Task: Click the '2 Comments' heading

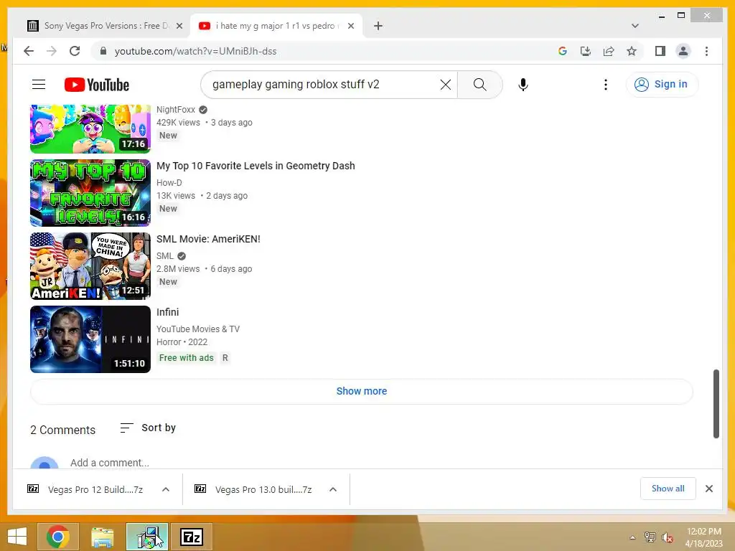Action: tap(63, 430)
